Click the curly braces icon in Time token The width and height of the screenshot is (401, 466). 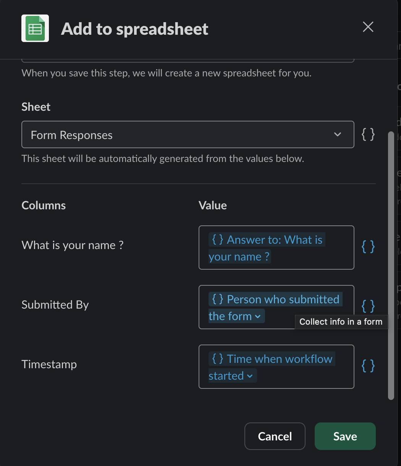(218, 359)
